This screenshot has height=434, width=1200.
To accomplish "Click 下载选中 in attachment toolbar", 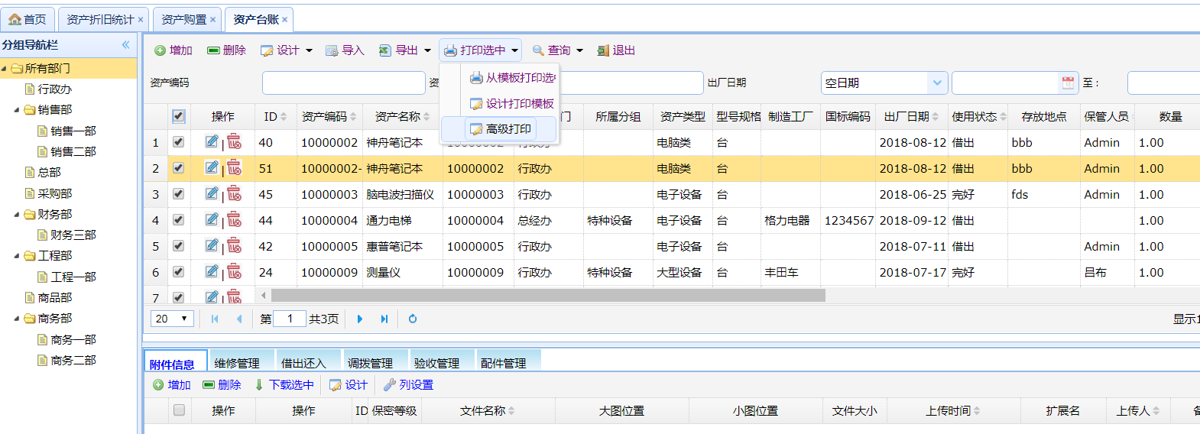I will click(284, 385).
